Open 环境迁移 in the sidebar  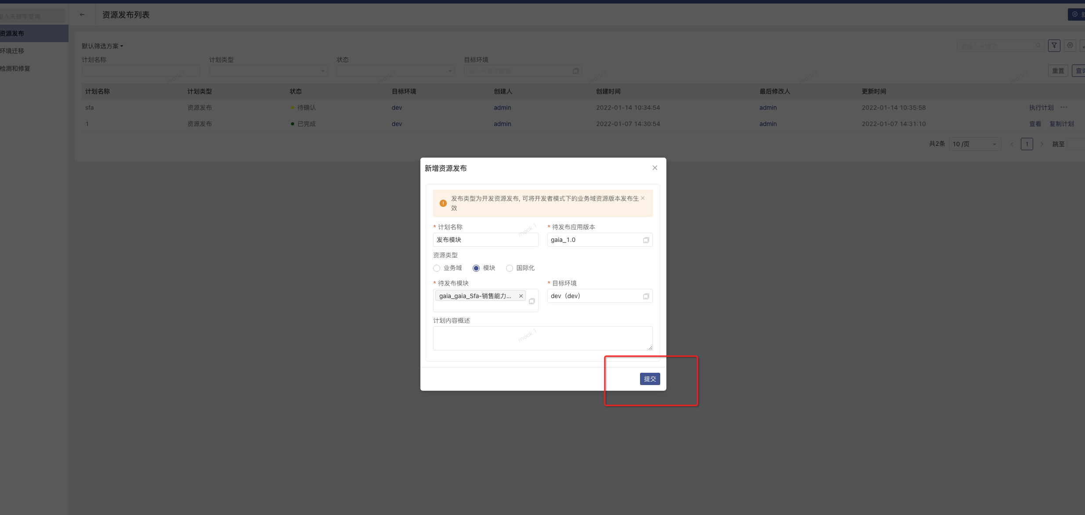coord(12,51)
